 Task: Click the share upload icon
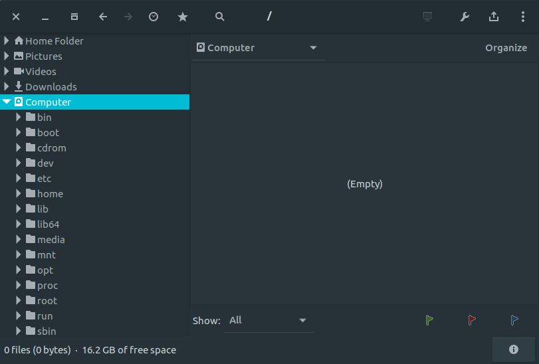click(494, 17)
